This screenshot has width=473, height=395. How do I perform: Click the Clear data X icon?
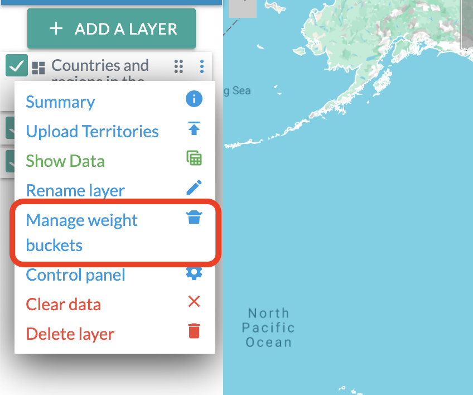tap(194, 302)
